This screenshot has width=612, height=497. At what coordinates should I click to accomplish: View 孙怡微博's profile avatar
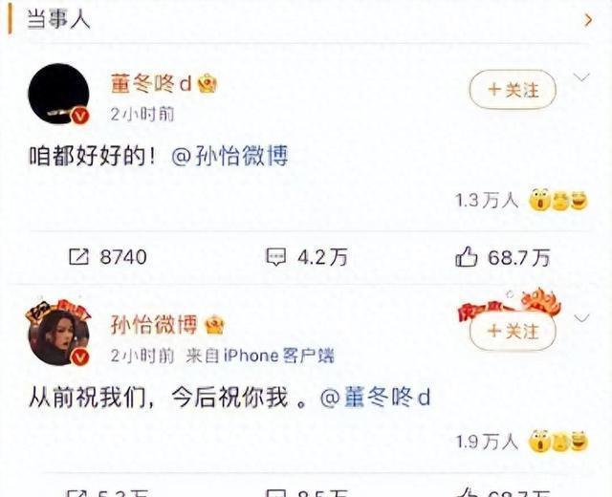click(58, 334)
